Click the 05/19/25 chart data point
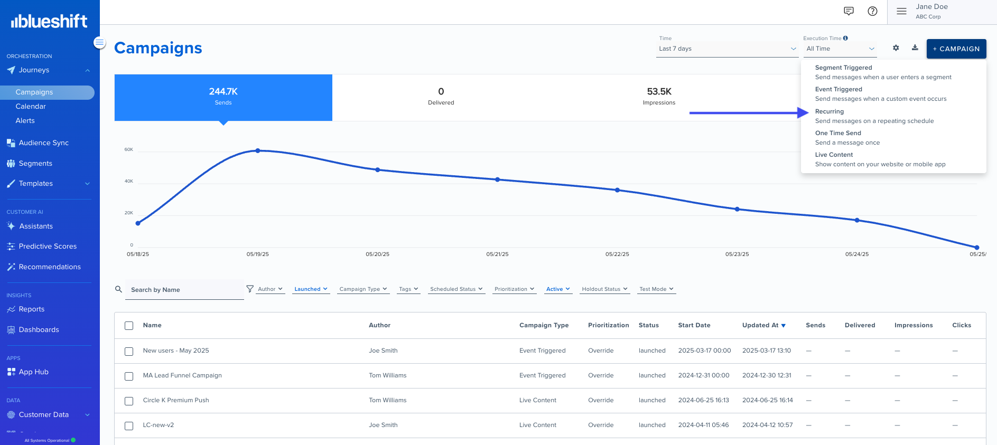The height and width of the screenshot is (445, 997). click(x=258, y=150)
